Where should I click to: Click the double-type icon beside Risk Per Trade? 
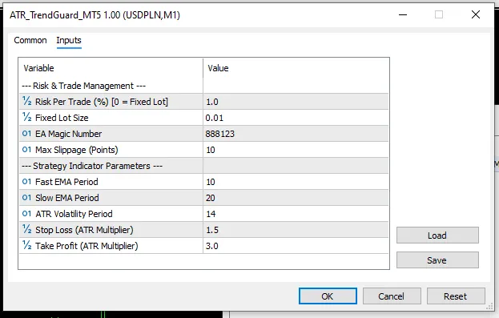(x=26, y=101)
